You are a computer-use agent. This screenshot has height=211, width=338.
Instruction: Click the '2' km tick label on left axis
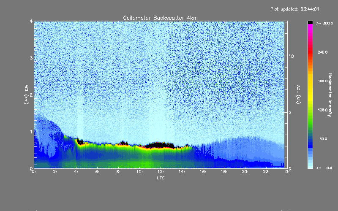(31, 95)
